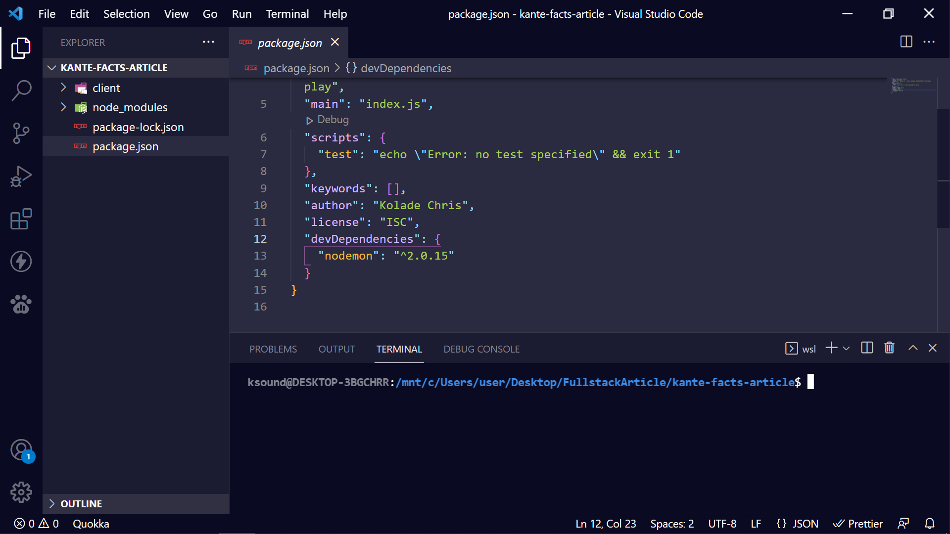Viewport: 950px width, 534px height.
Task: Click the Debug code lens link
Action: [x=332, y=120]
